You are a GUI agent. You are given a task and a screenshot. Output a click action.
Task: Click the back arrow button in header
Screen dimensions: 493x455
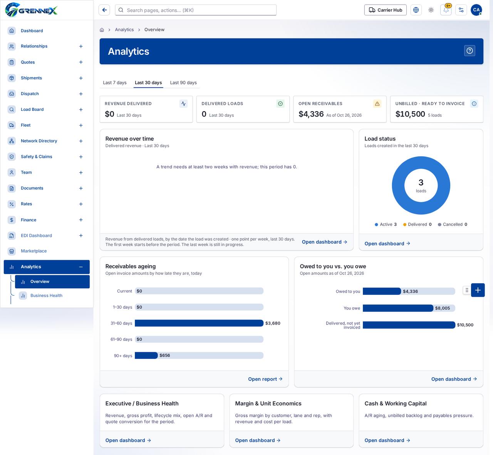(x=104, y=10)
